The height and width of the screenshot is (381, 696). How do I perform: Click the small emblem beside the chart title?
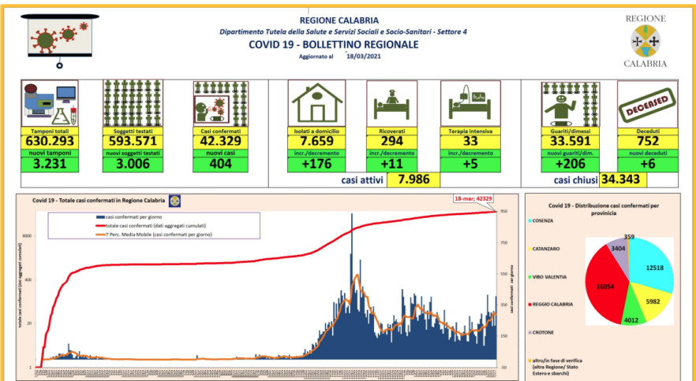point(174,201)
